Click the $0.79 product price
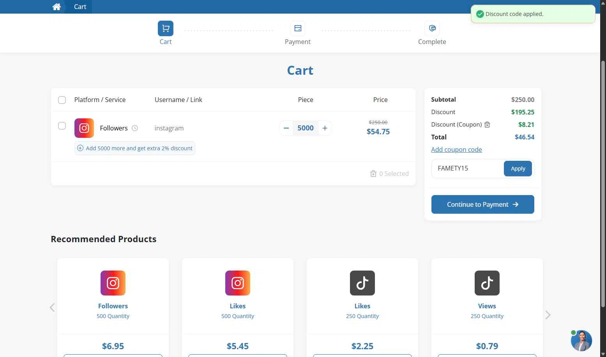This screenshot has width=606, height=357. tap(487, 346)
